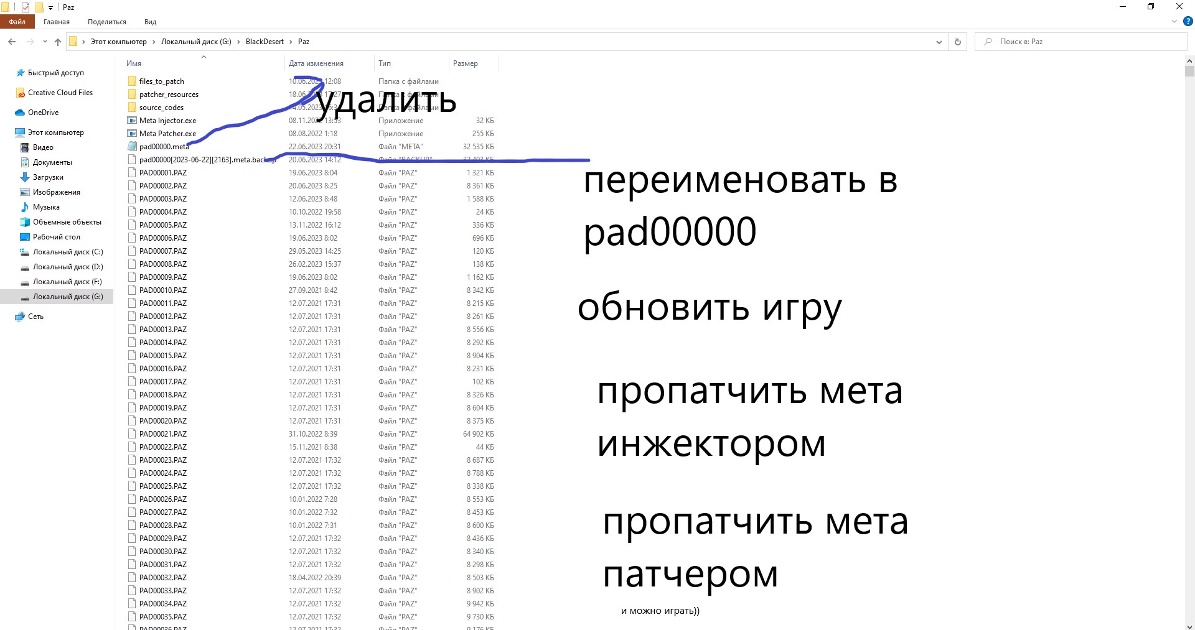Select the Meta Injector.exe application icon
Image resolution: width=1195 pixels, height=630 pixels.
[132, 121]
